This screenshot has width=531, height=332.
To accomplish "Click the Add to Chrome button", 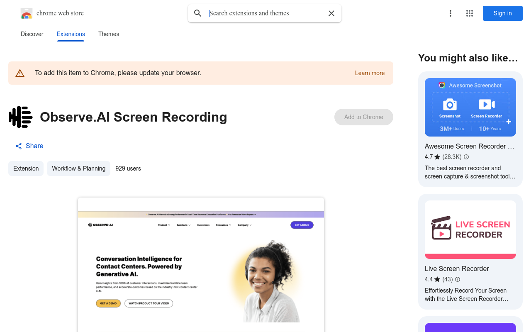I will [363, 117].
